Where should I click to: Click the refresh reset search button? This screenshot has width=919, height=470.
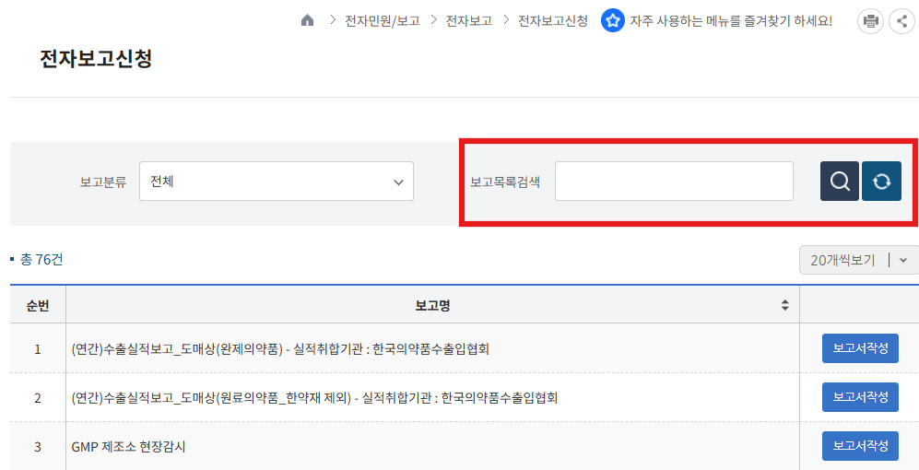881,181
